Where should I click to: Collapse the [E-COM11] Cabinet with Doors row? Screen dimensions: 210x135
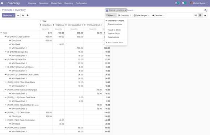[x=19, y=67]
